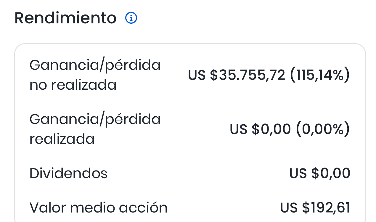Click the standalone "realizada" word
Viewport: 376px width, 222px height.
[x=62, y=139]
